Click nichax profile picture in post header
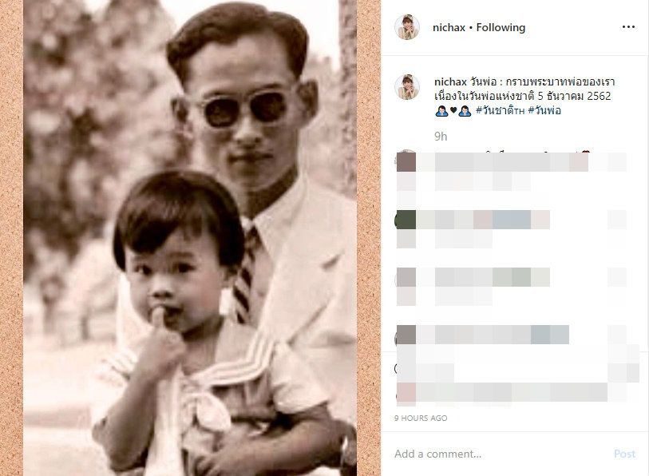Viewport: 649px width, 476px height. point(407,27)
